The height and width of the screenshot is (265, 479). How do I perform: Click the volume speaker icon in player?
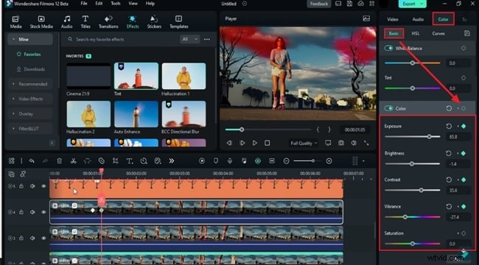tap(354, 143)
